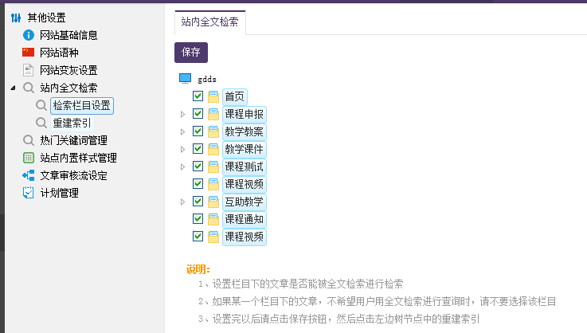Click the checklist icon beside 计划管理
This screenshot has width=587, height=333.
pos(29,193)
